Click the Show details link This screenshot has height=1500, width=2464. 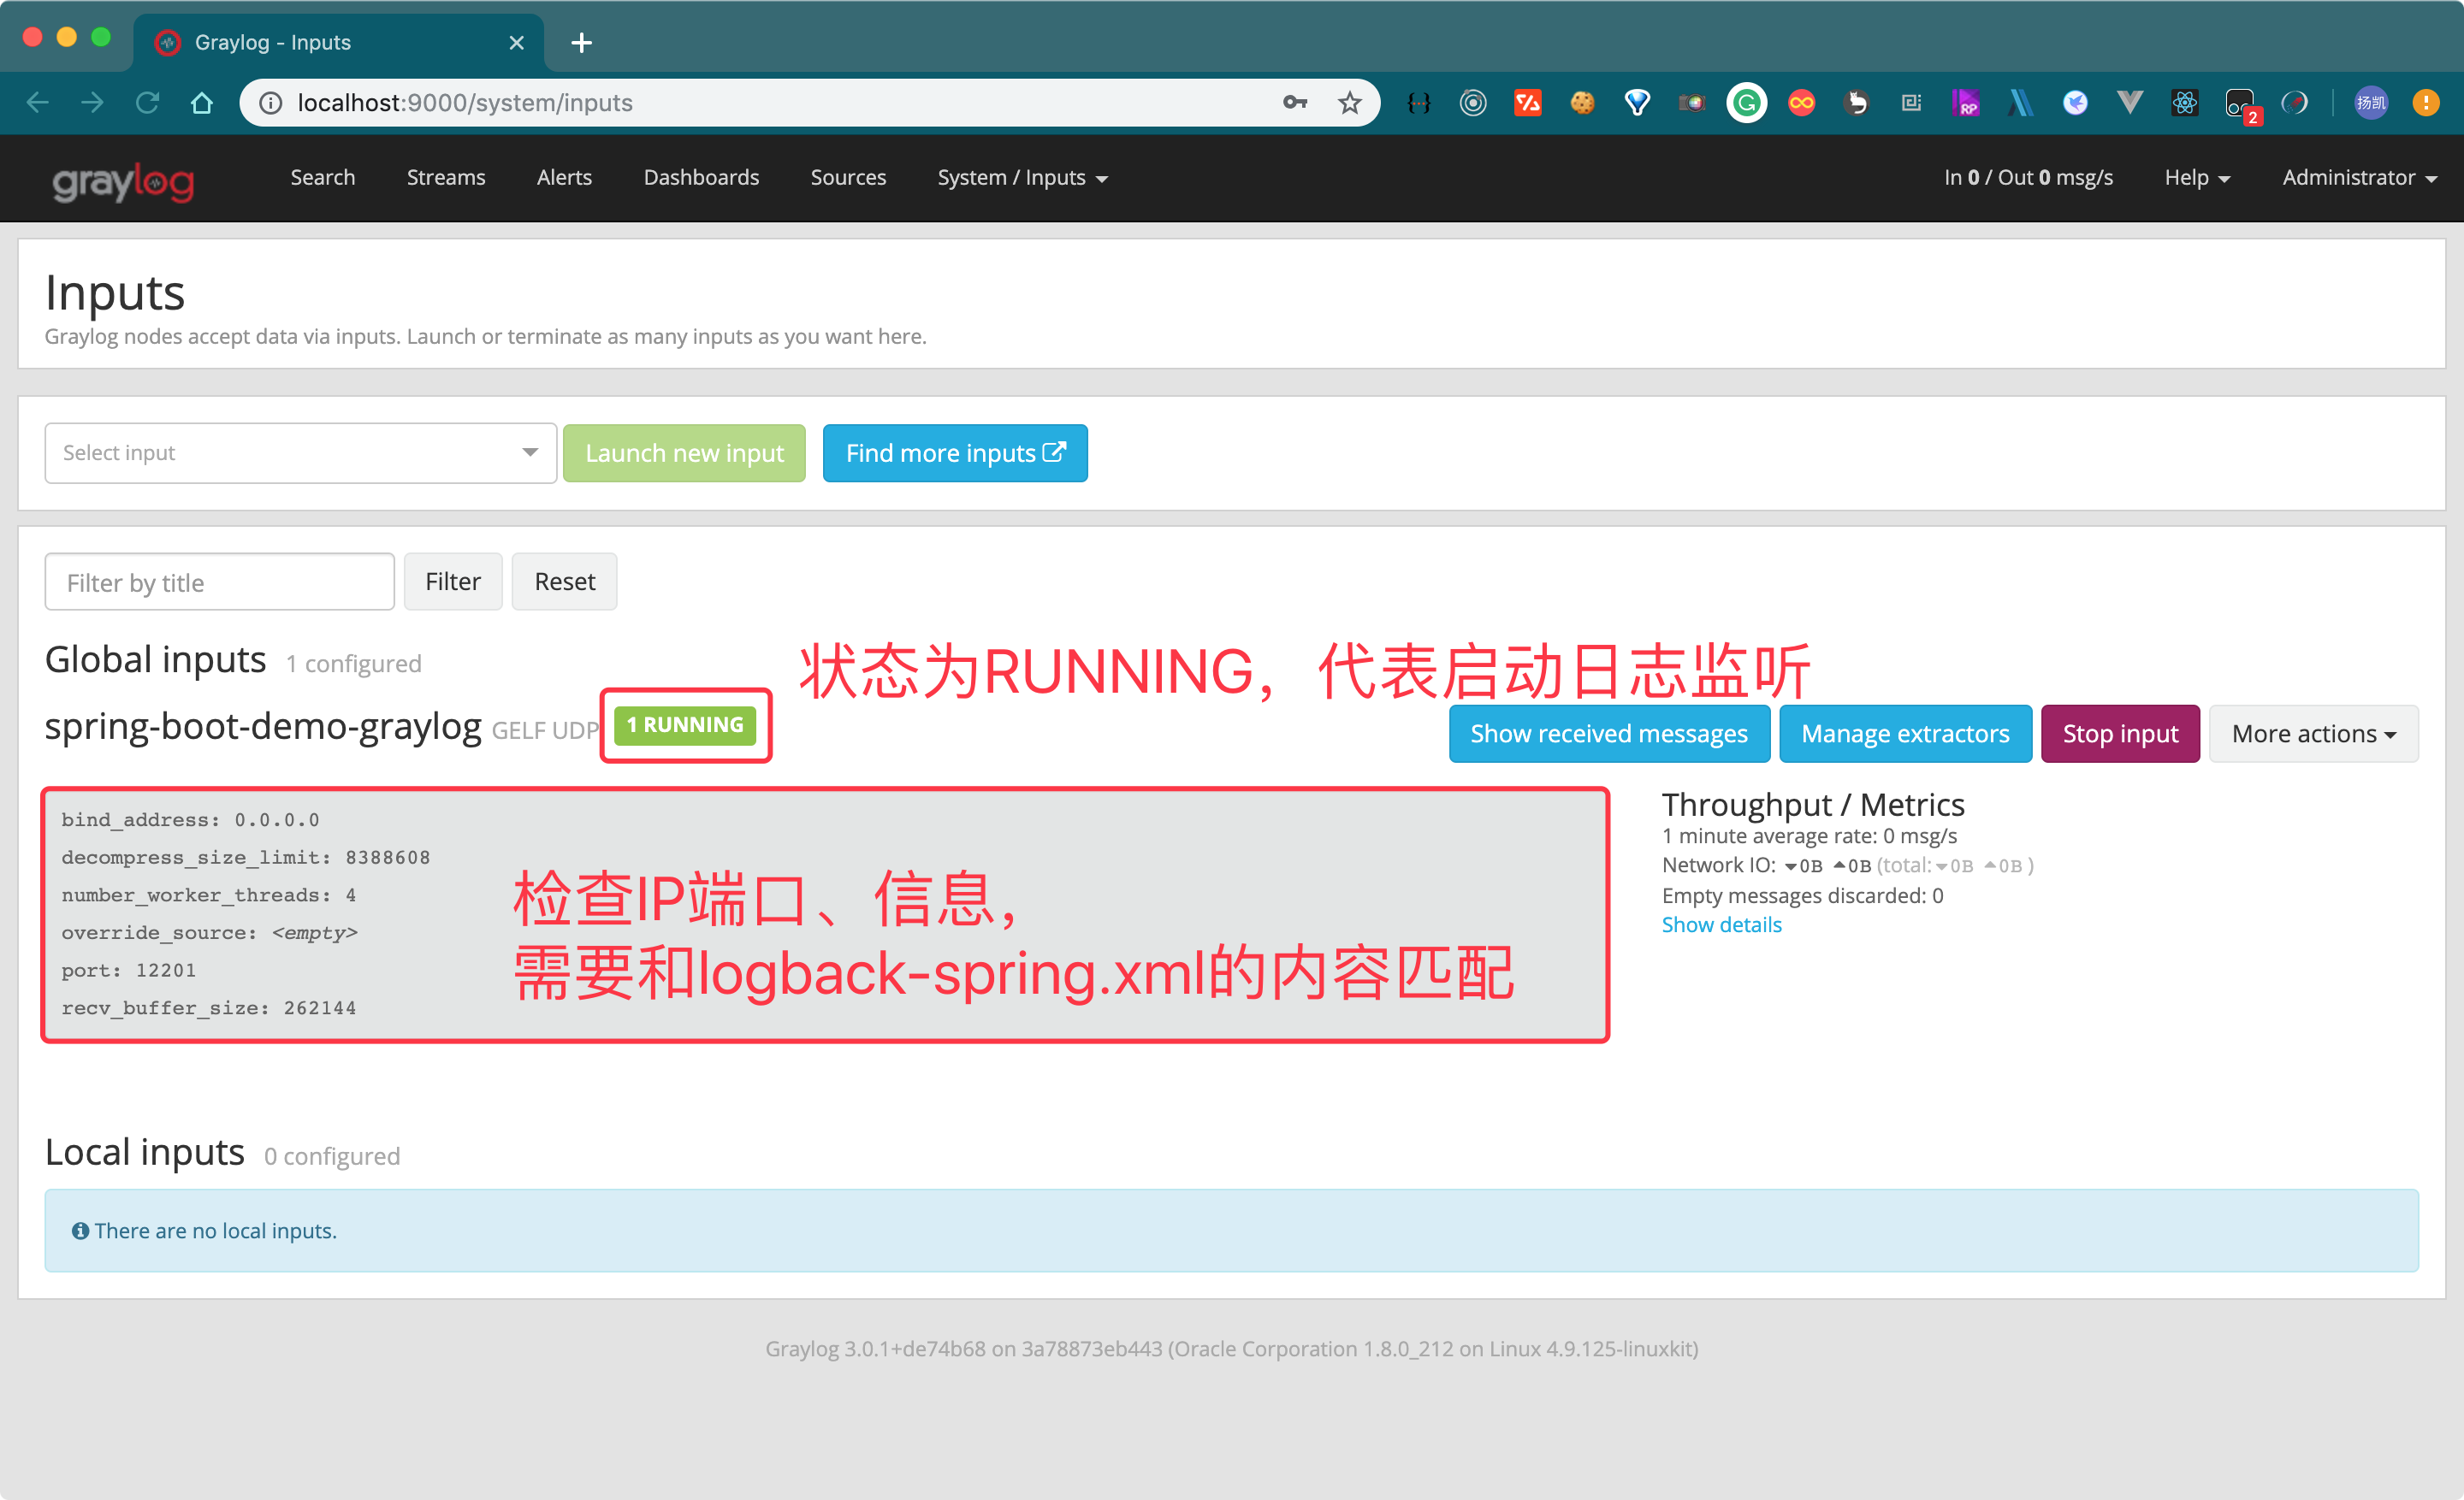(1721, 924)
